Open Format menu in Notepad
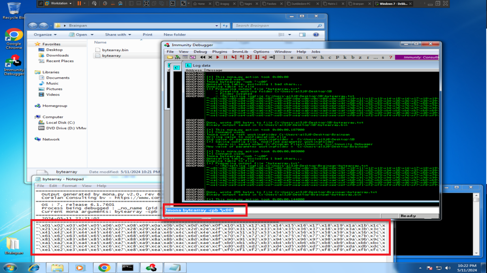This screenshot has height=273, width=487. point(69,186)
